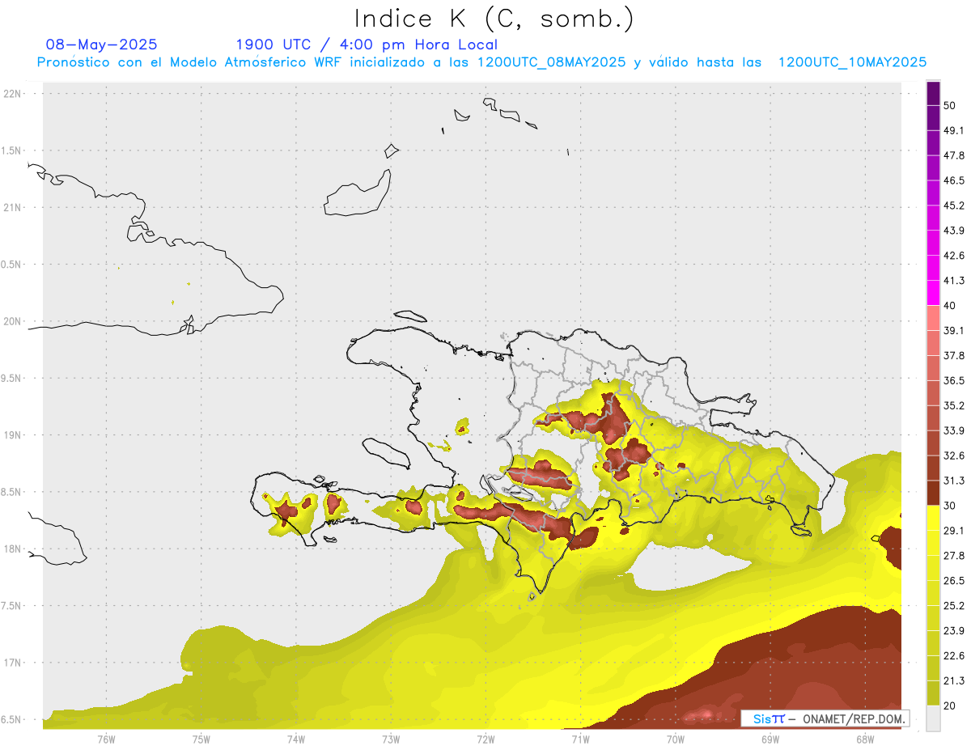Click the colorbar value "20"

950,706
